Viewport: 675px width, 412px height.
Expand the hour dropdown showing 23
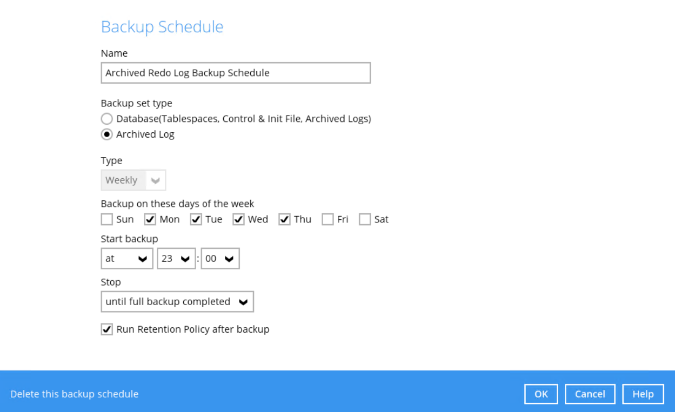[176, 259]
